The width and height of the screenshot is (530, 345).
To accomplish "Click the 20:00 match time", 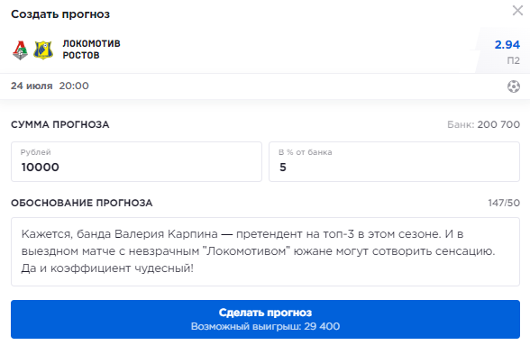I will [x=74, y=86].
